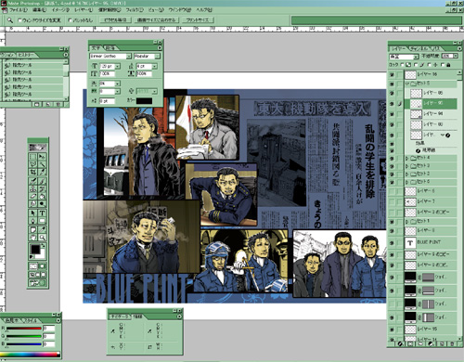This screenshot has width=464, height=362.
Task: Select the Slice tool
Action: point(42,172)
